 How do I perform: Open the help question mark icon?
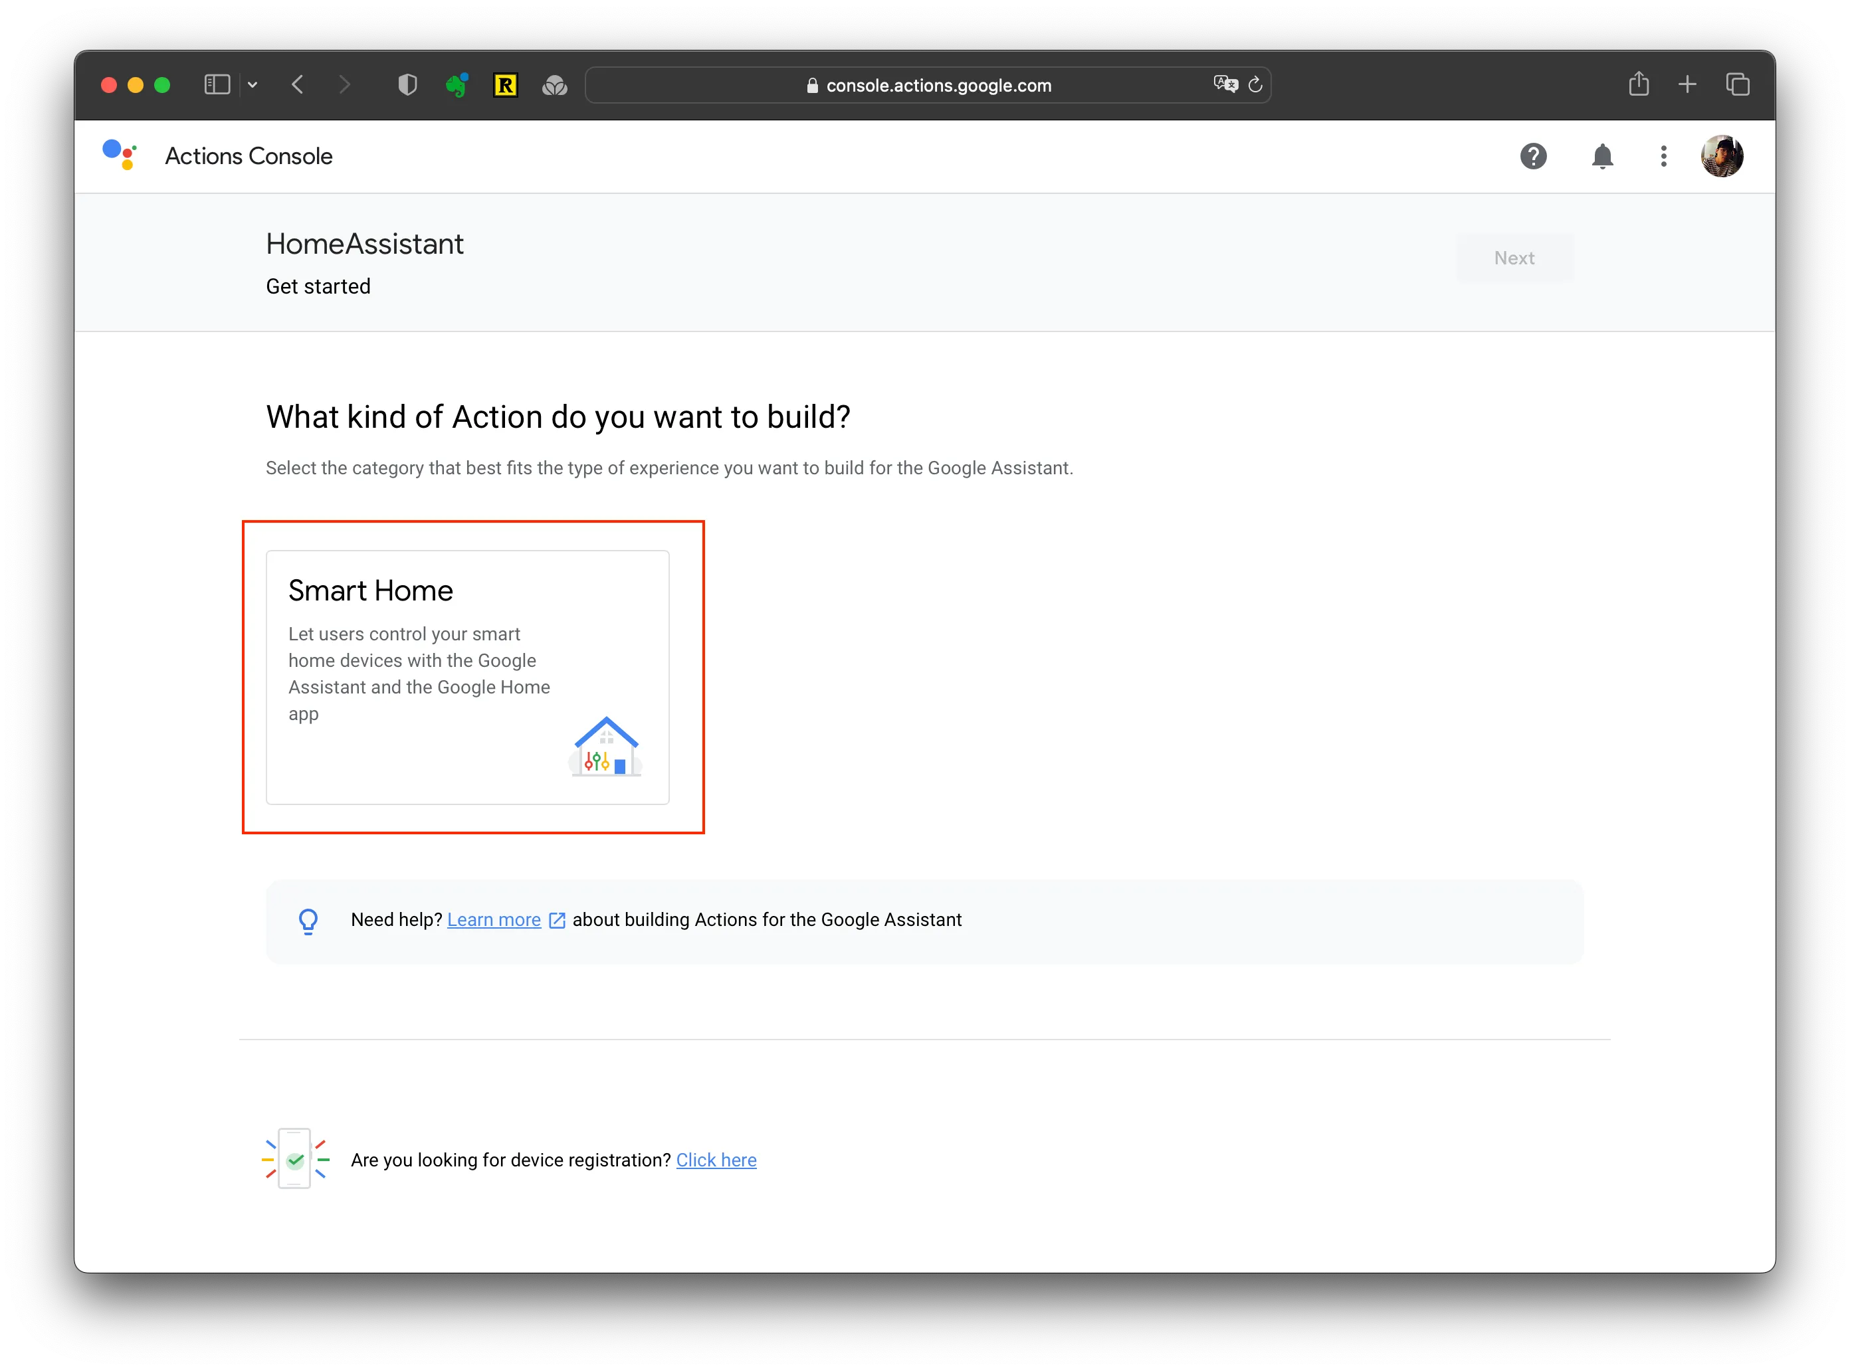(1533, 156)
